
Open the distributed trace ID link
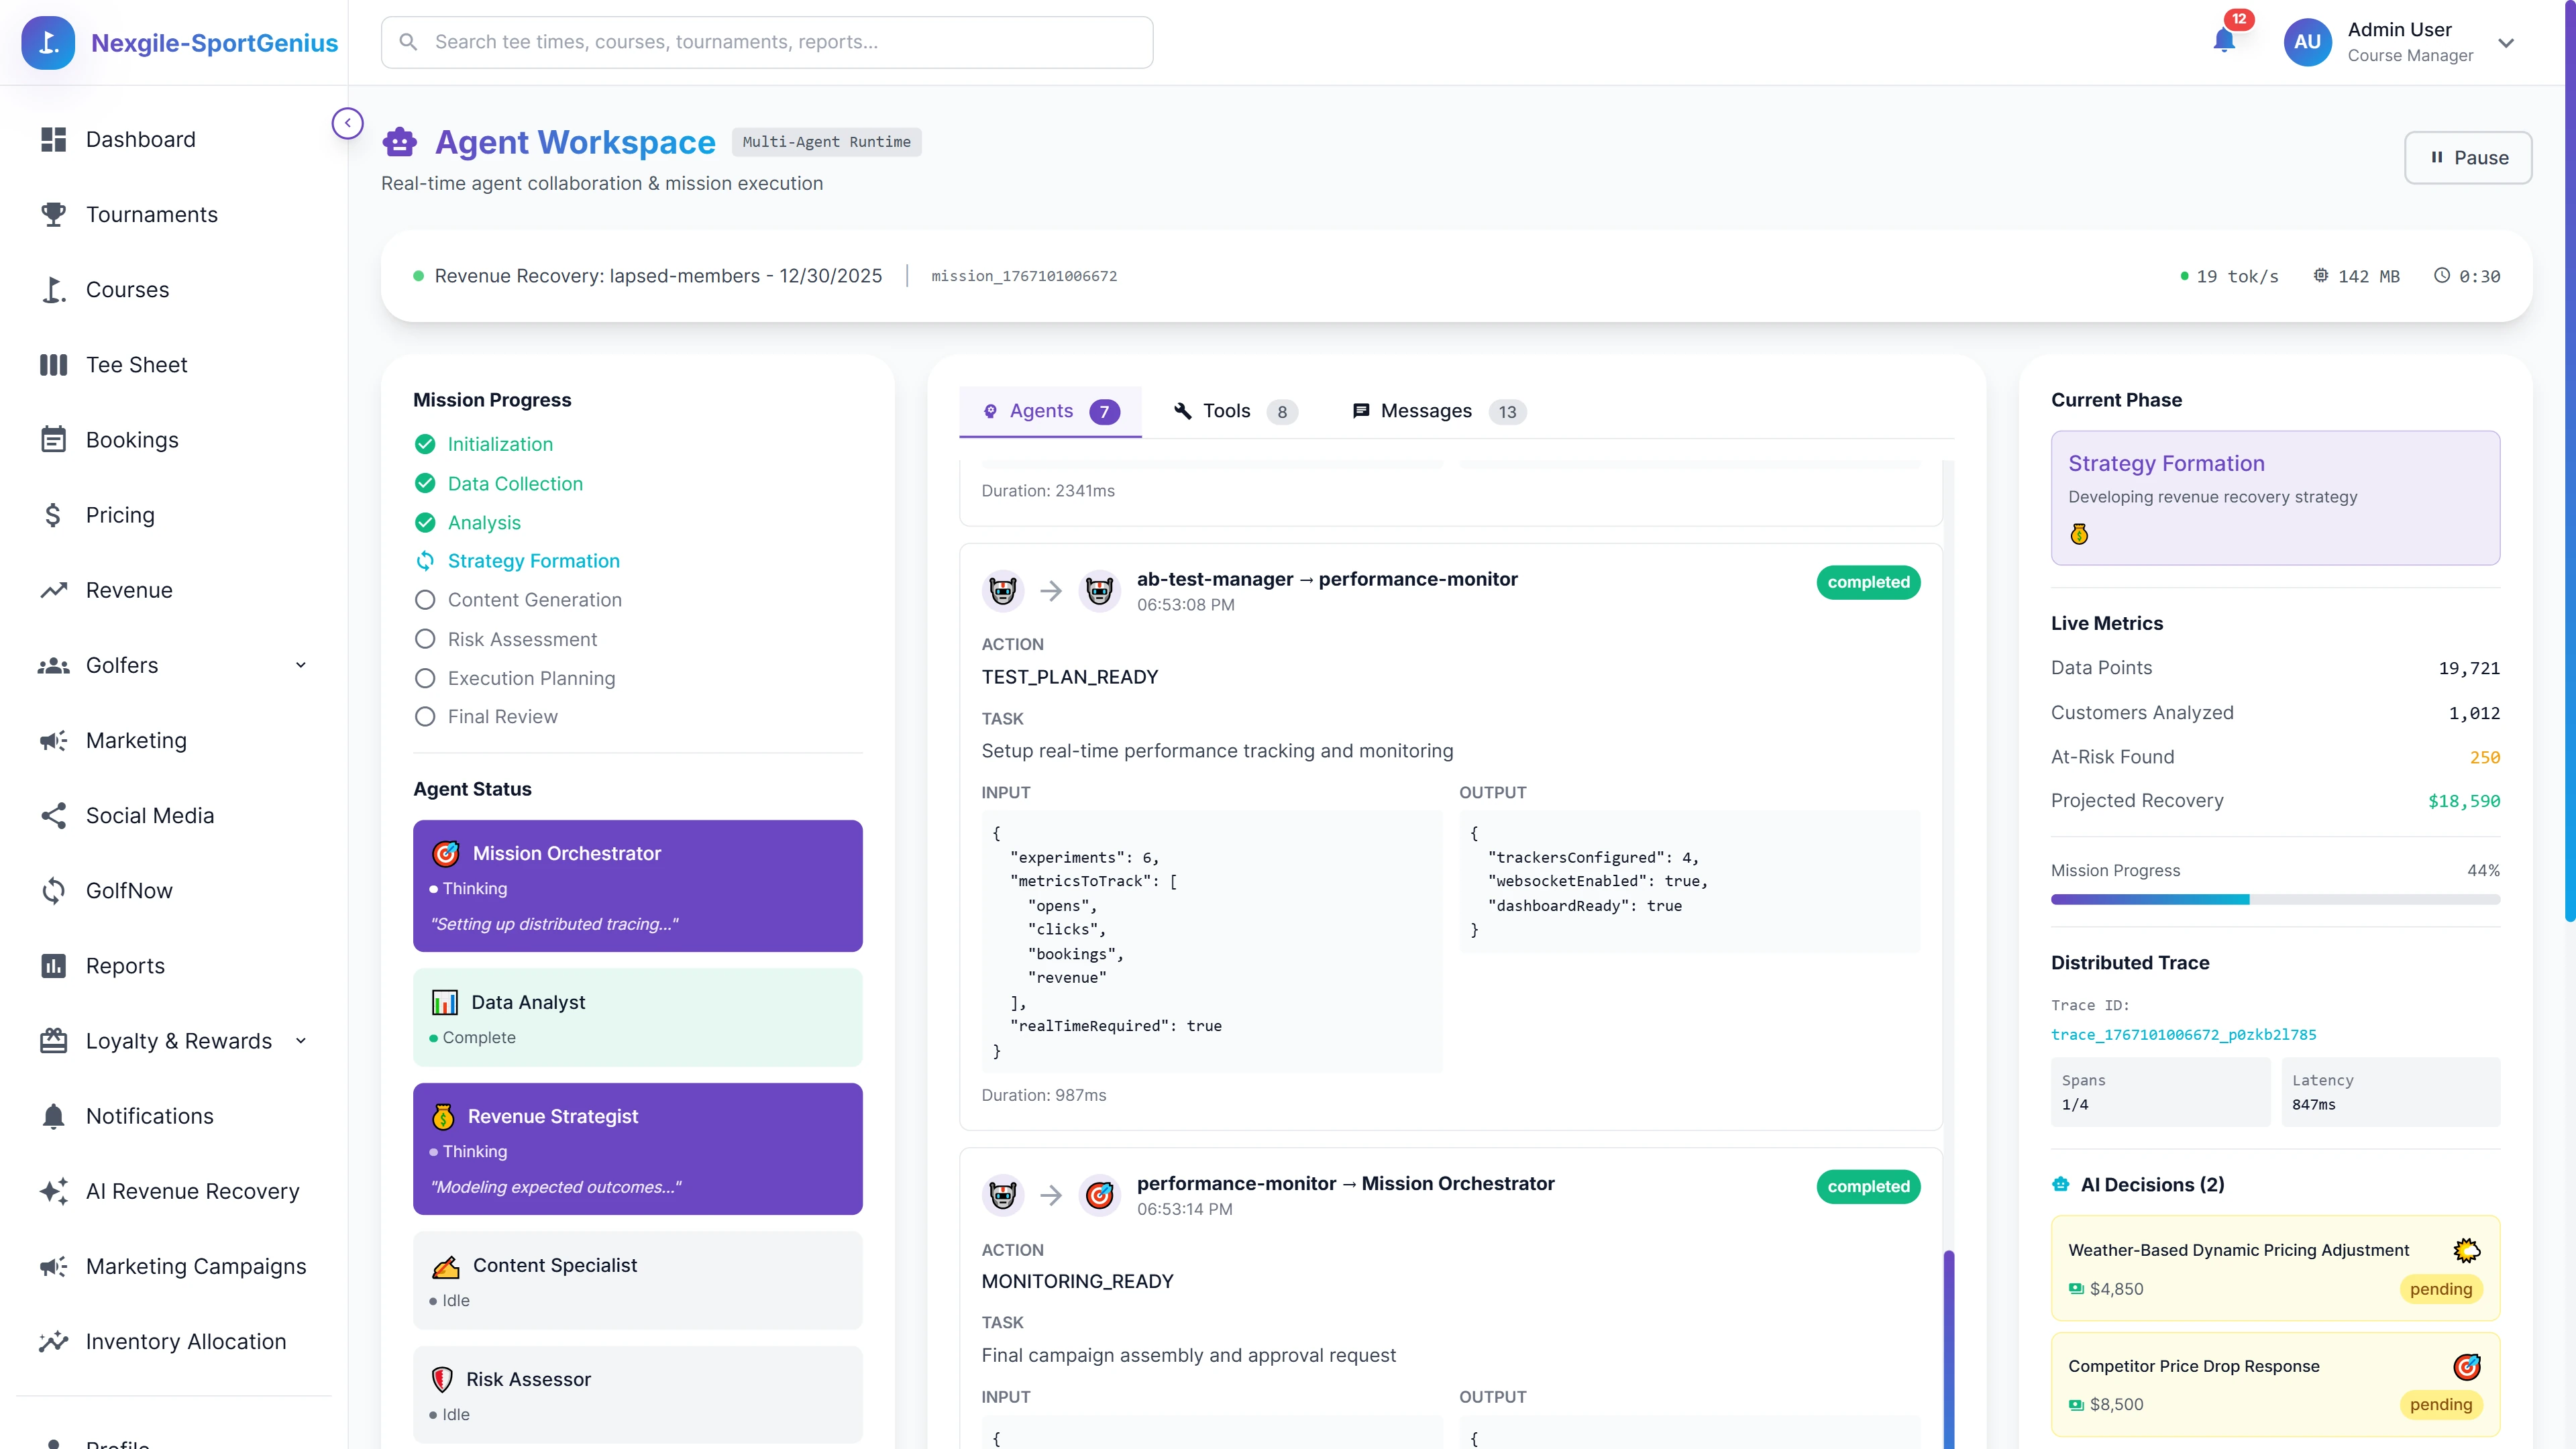pos(2184,1035)
